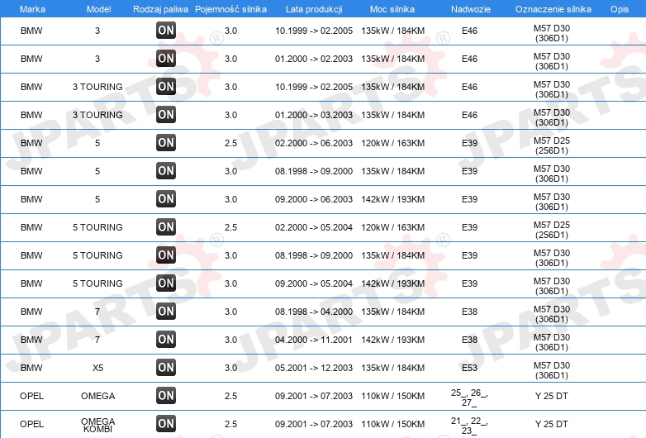The width and height of the screenshot is (646, 438).
Task: Click the date 09.2000 -> 06.2003
Action: coord(314,199)
